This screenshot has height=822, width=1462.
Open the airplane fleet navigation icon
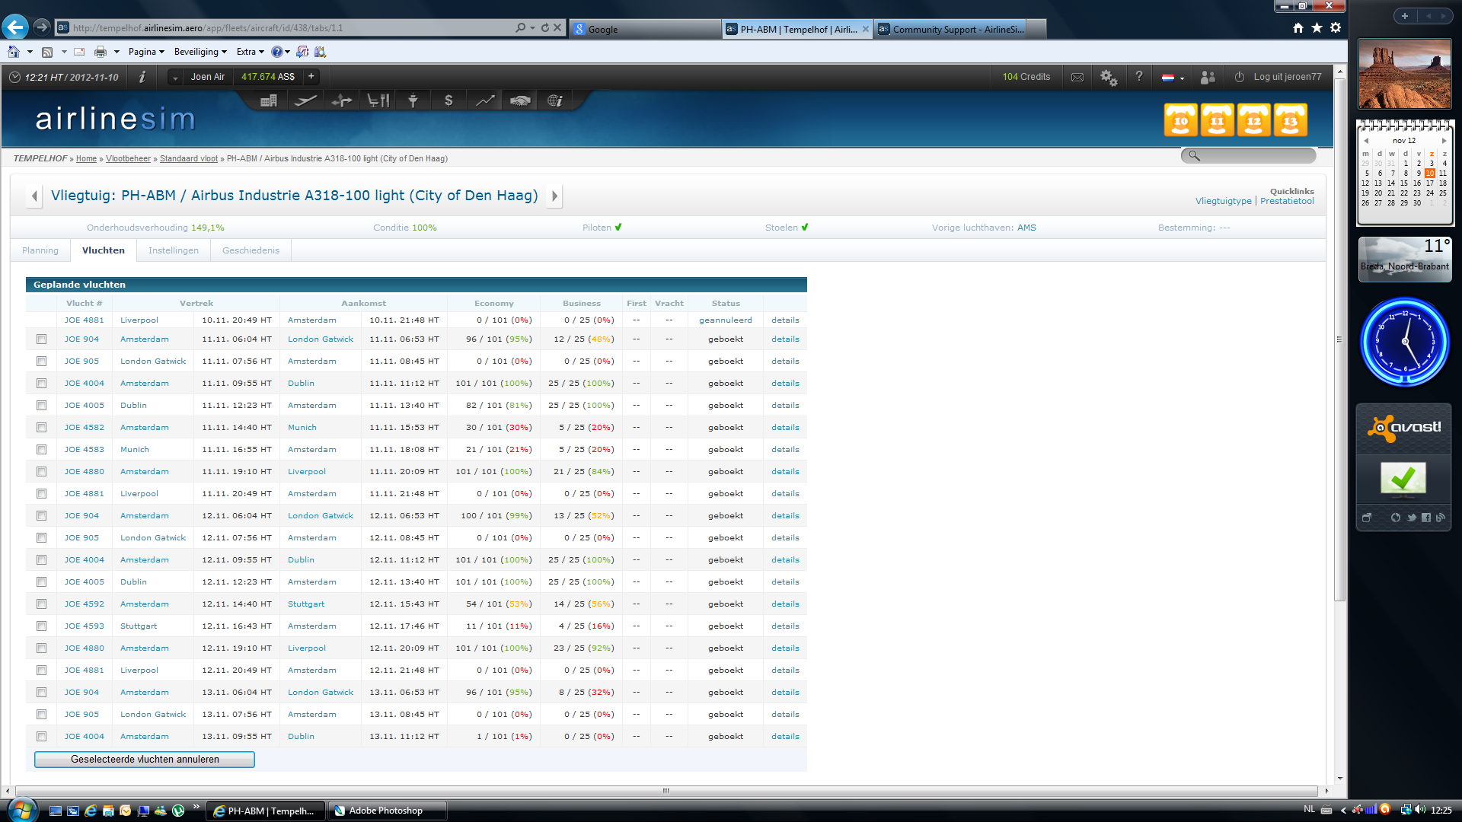[305, 100]
